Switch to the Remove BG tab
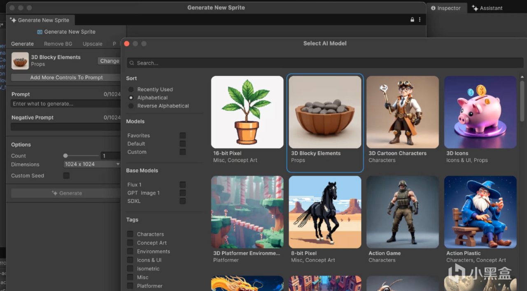Screen dimensions: 527x291 (x=58, y=44)
